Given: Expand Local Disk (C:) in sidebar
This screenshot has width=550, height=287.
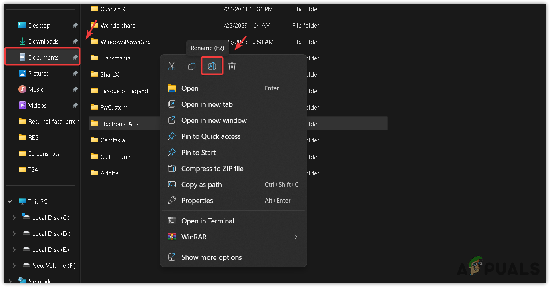Looking at the screenshot, I should tap(14, 218).
